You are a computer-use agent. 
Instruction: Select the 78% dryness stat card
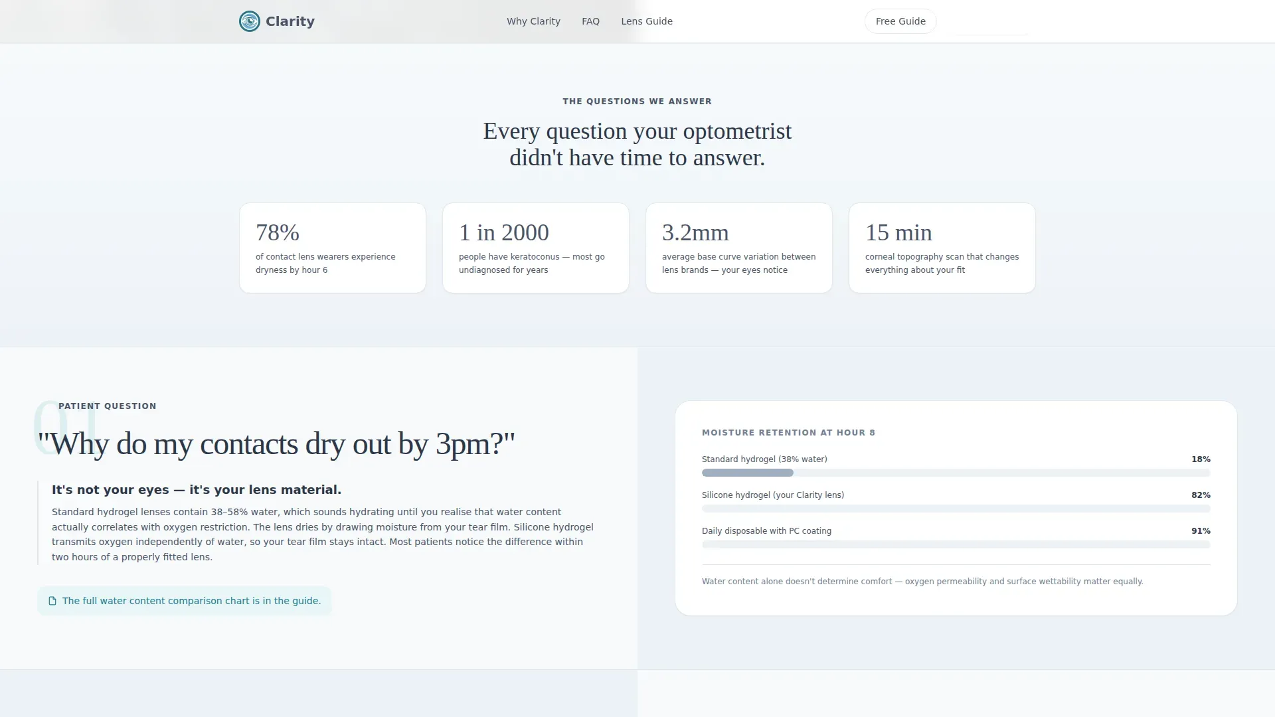pos(333,248)
